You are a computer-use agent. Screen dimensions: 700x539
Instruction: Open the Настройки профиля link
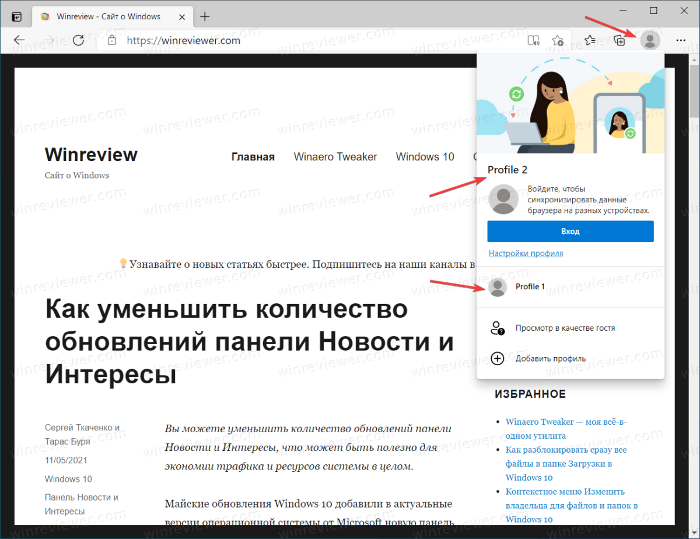point(526,253)
